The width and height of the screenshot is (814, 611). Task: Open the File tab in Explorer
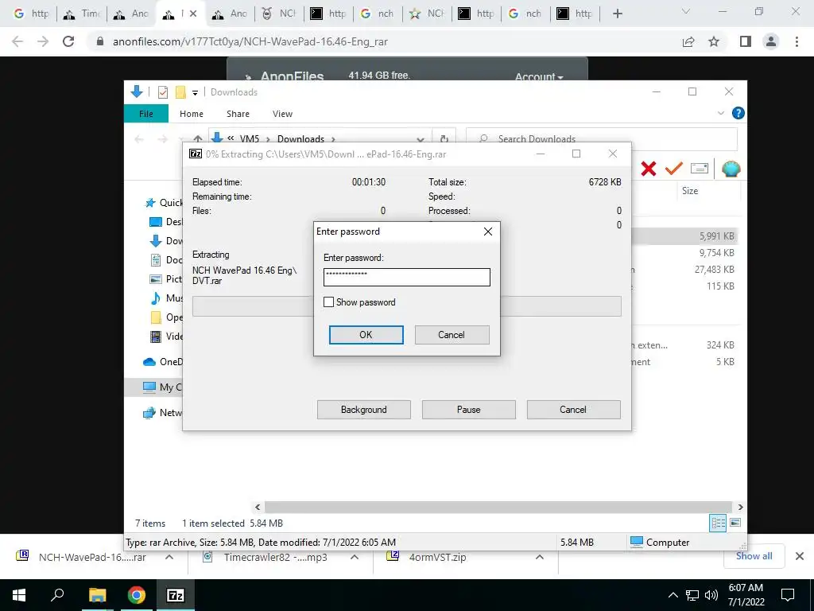tap(146, 114)
